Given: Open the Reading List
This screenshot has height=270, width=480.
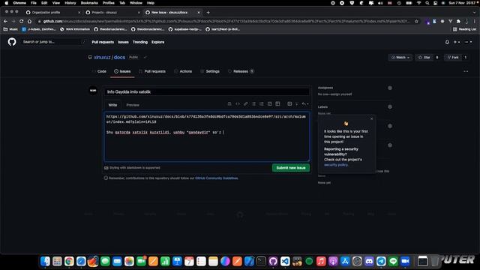Looking at the screenshot, I should coord(465,29).
